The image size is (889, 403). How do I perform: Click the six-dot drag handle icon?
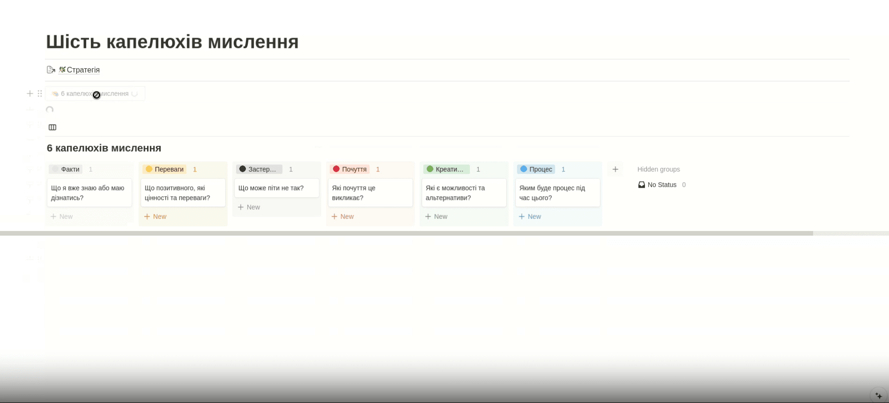pyautogui.click(x=40, y=93)
